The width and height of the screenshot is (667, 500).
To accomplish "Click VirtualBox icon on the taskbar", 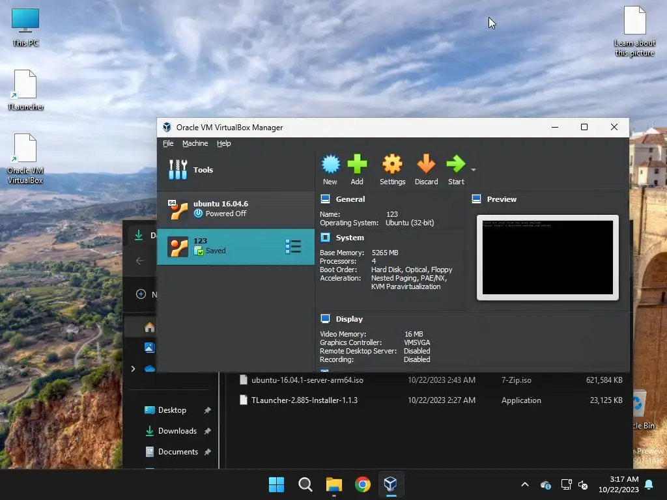I will [x=391, y=484].
